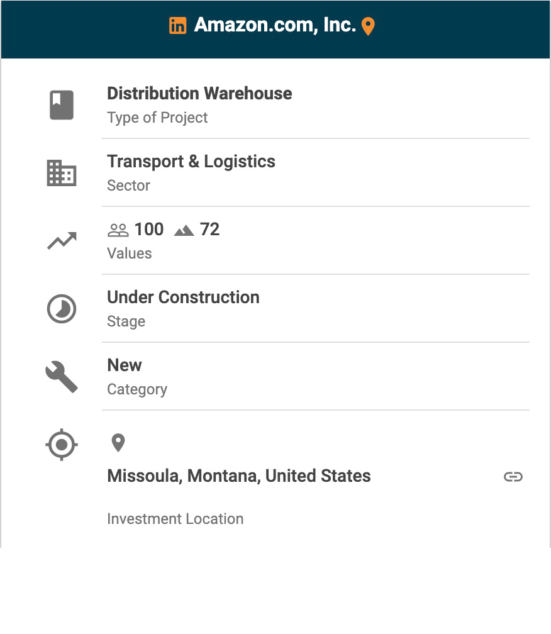Click the people icon next to 100
The width and height of the screenshot is (551, 634).
click(x=118, y=230)
